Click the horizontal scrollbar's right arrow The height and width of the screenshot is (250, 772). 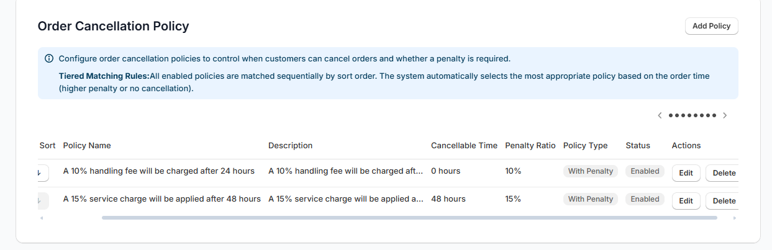(735, 218)
